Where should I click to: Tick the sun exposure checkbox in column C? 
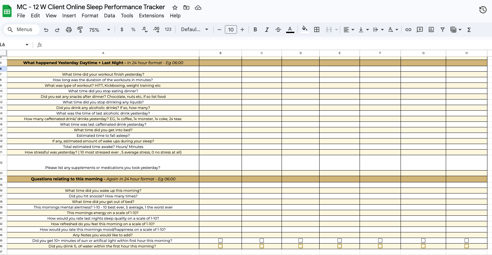coord(262,241)
